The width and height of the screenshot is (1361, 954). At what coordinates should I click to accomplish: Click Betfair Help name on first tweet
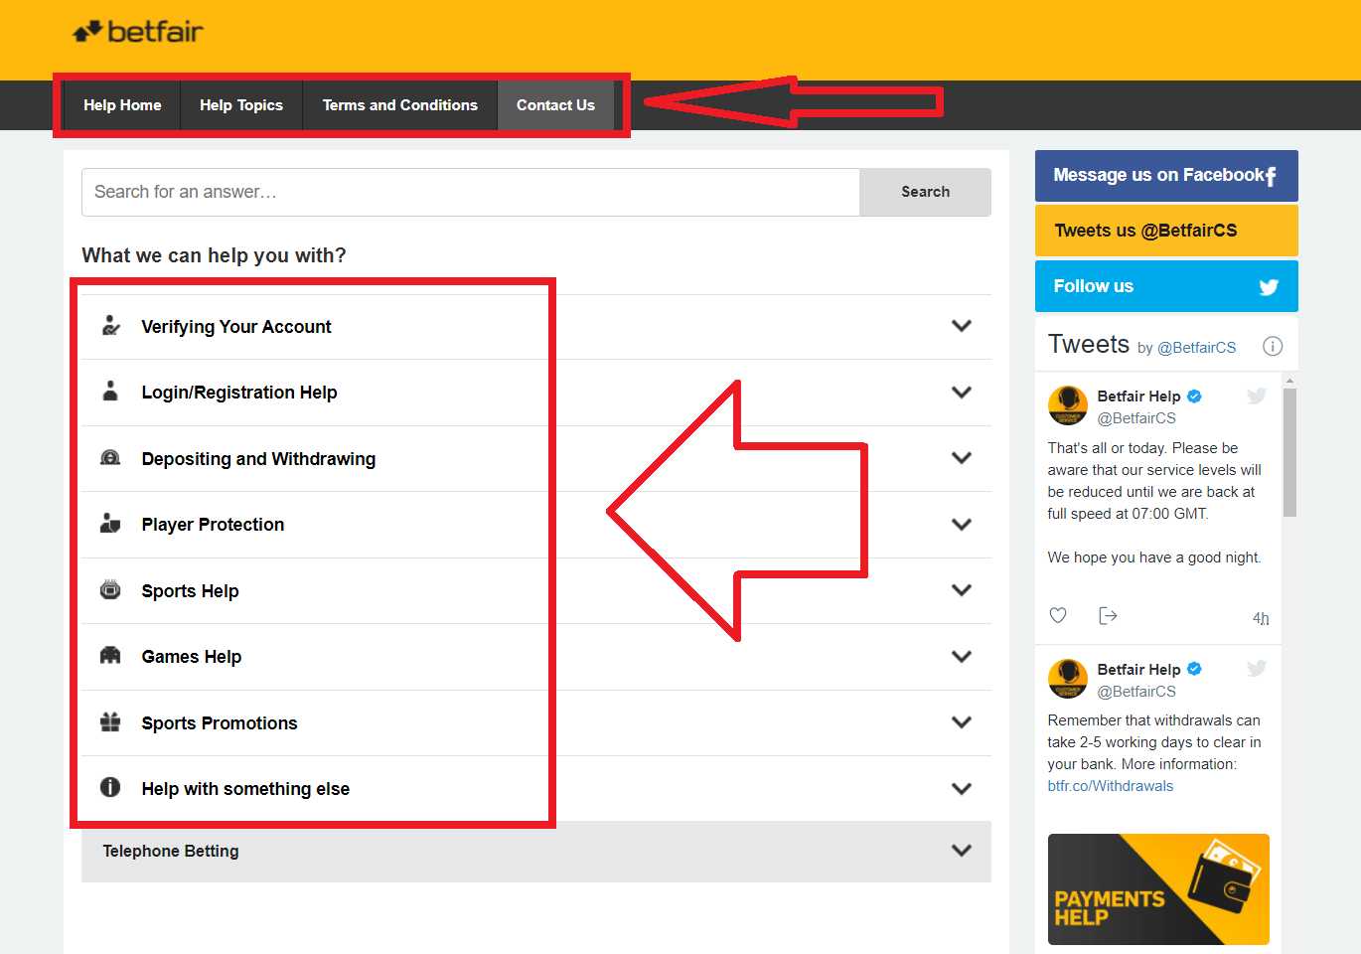[x=1138, y=397]
